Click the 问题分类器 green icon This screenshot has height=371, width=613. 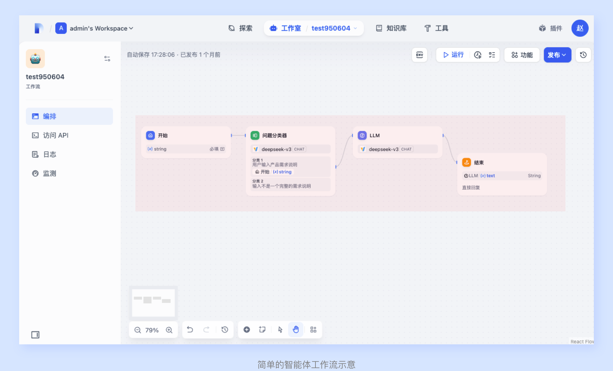(x=255, y=135)
